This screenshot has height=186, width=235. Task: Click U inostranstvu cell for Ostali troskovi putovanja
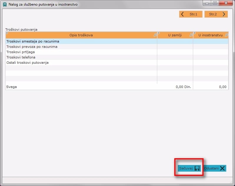pos(211,63)
